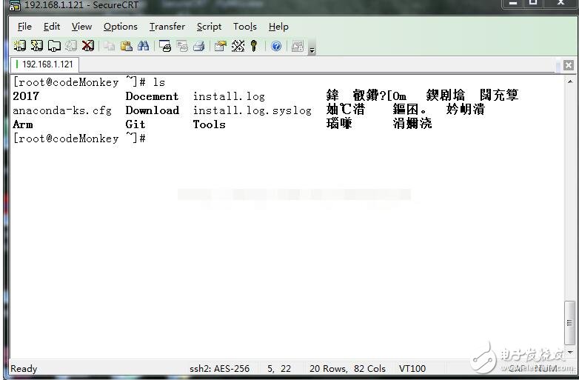Image resolution: width=579 pixels, height=380 pixels.
Task: Open the Transfer menu
Action: coord(167,27)
